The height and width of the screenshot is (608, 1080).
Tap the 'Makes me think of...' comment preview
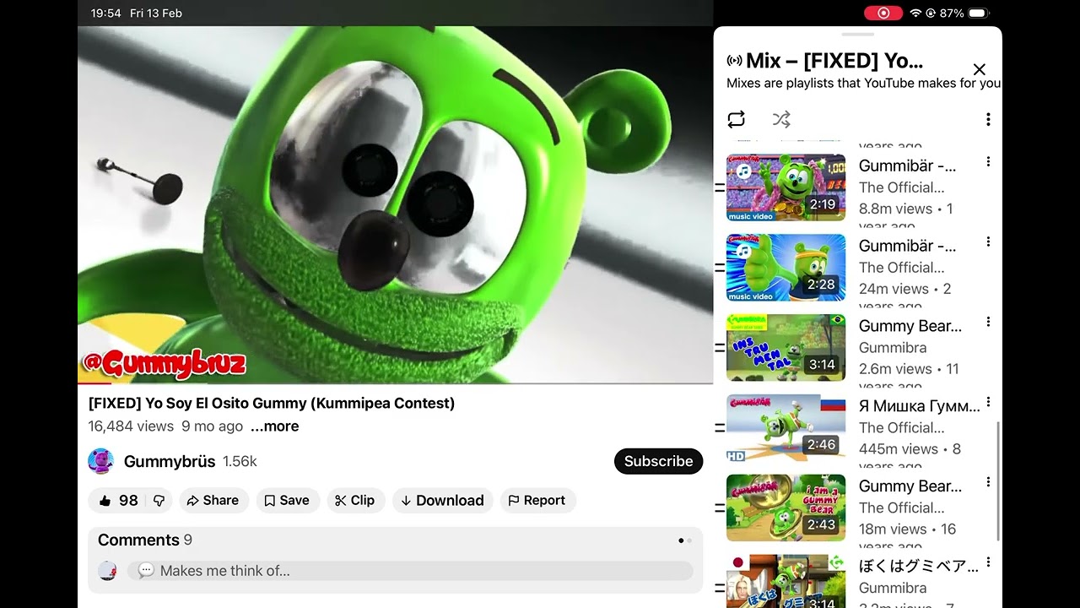tap(410, 571)
